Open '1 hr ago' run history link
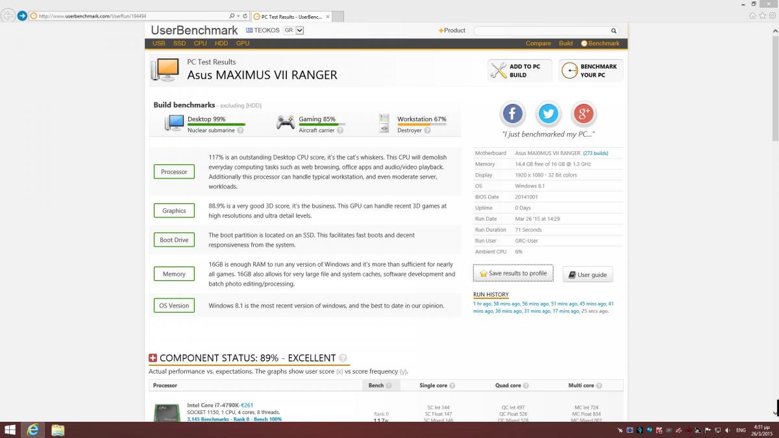779x438 pixels. (x=482, y=304)
